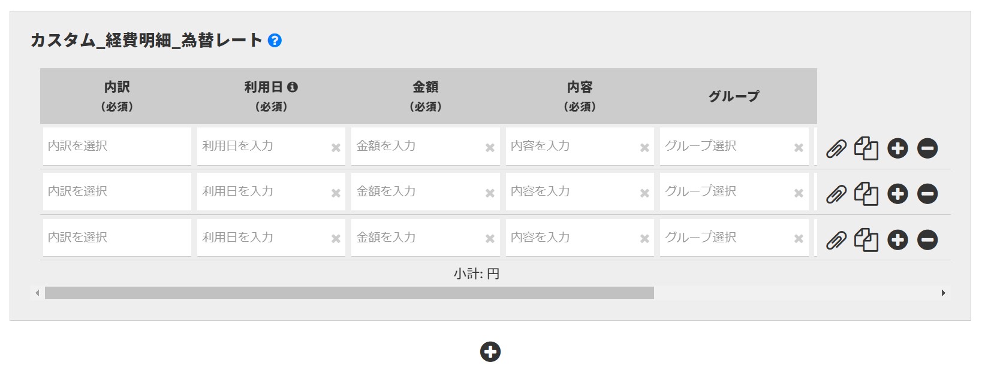
Task: Attach a file to the first row
Action: click(836, 148)
